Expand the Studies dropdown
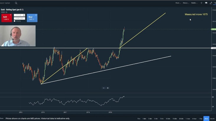The width and height of the screenshot is (216, 121). click(x=194, y=3)
